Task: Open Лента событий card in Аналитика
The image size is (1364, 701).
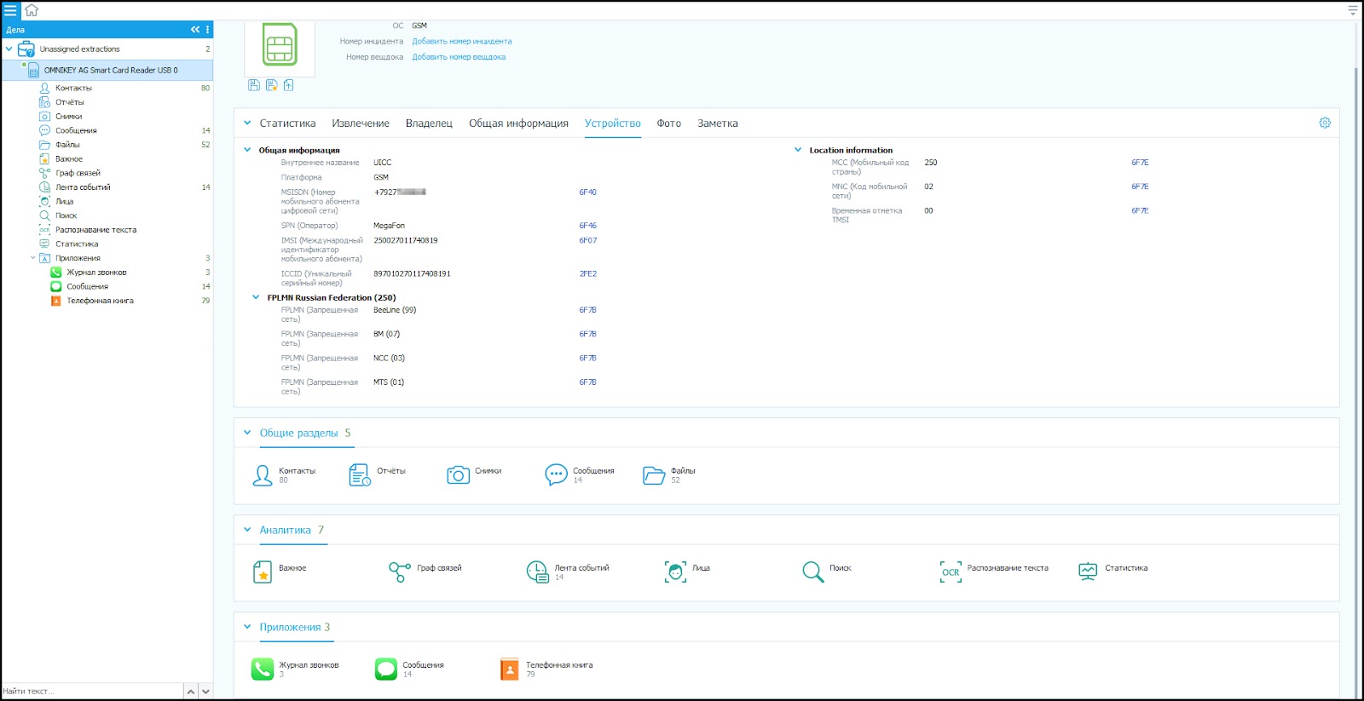Action: point(568,572)
